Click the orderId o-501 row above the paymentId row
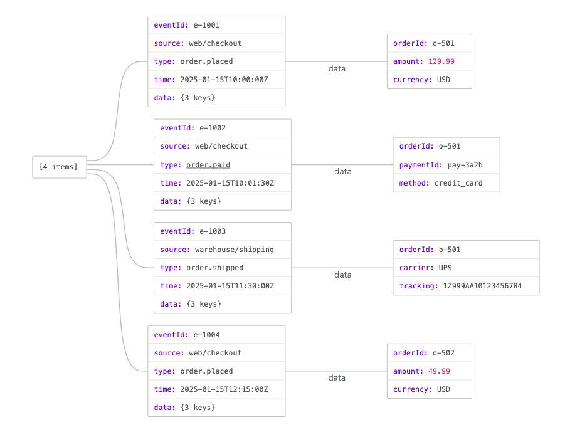 (x=446, y=146)
